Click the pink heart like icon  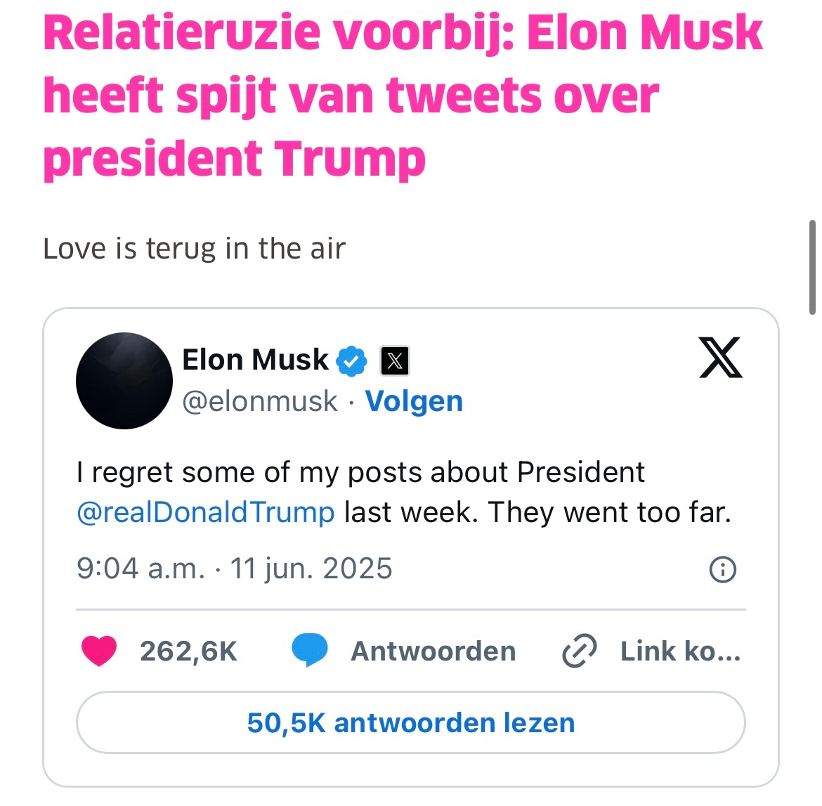coord(99,651)
